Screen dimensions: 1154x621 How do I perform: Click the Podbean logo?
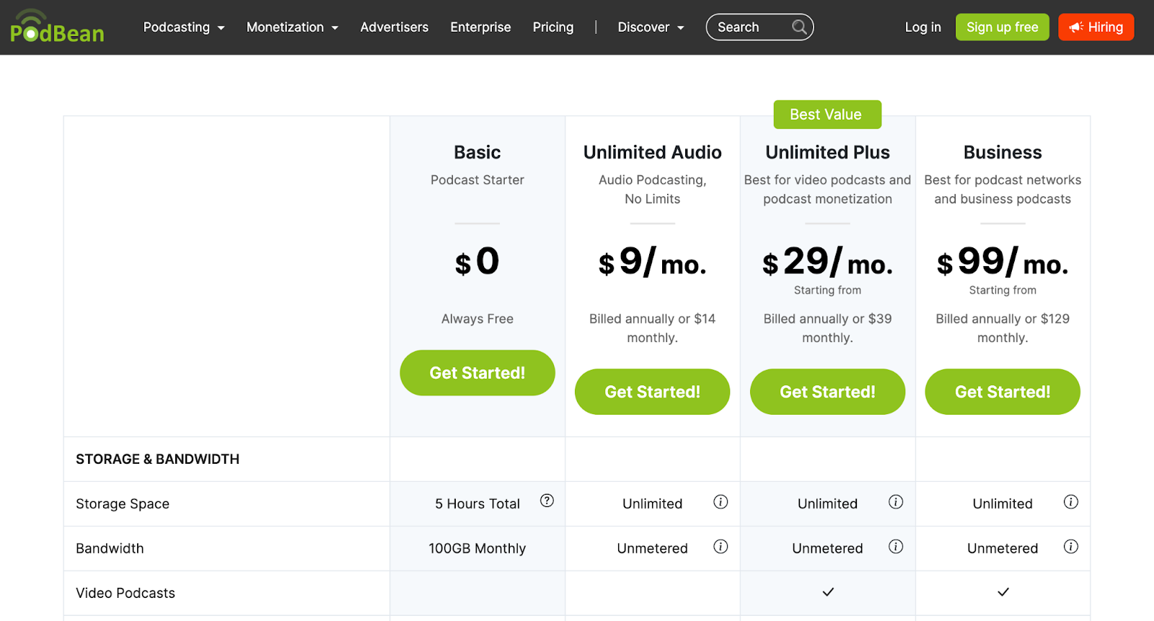(x=57, y=27)
